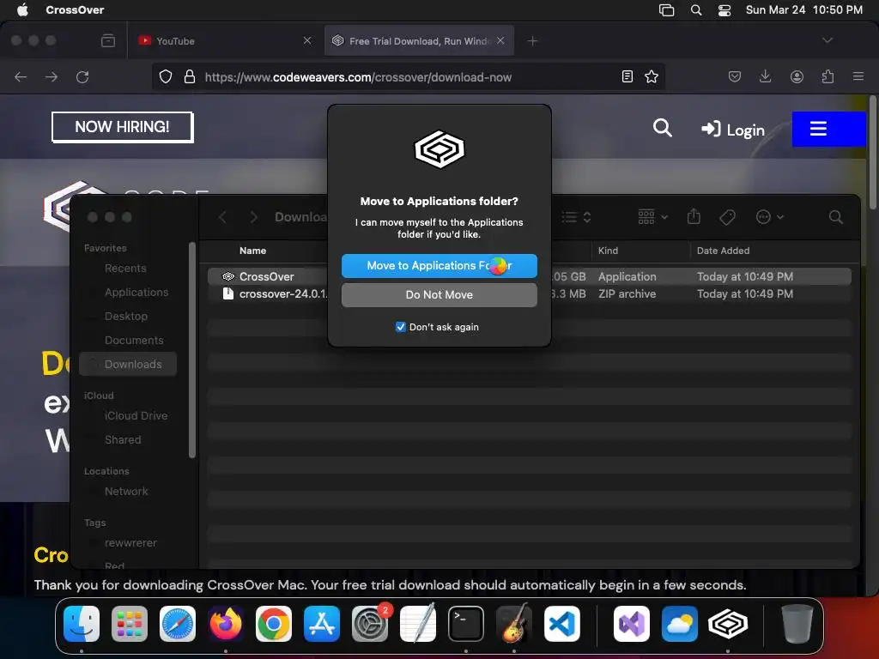Open Network in Finder sidebar
The height and width of the screenshot is (659, 879).
126,492
